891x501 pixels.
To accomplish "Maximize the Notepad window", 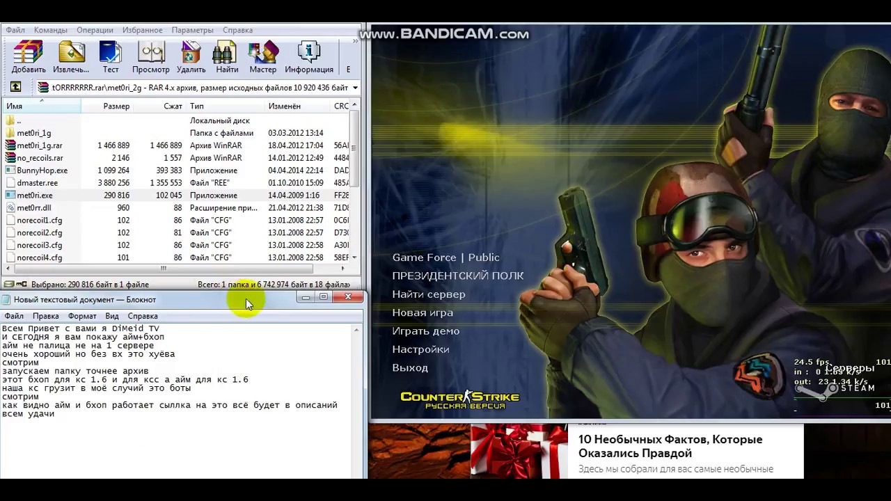I will 324,298.
